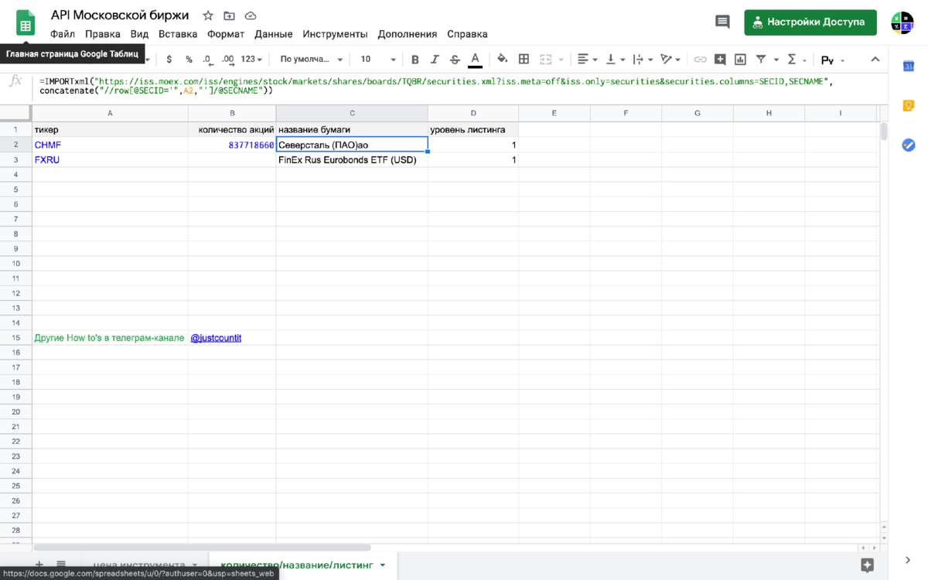Open the font size 10 dropdown
928x580 pixels.
point(378,60)
